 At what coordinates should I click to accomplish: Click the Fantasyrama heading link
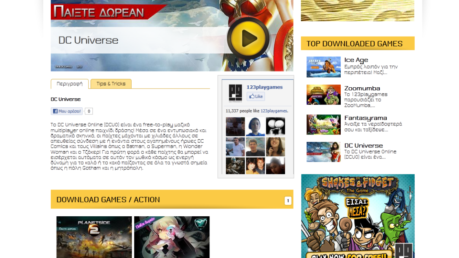point(365,118)
